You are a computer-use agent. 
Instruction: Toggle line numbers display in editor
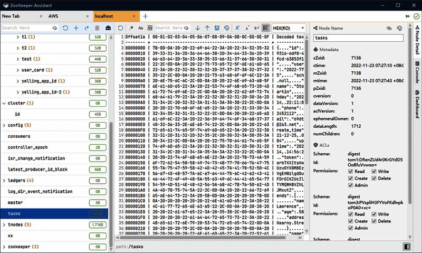(266, 28)
